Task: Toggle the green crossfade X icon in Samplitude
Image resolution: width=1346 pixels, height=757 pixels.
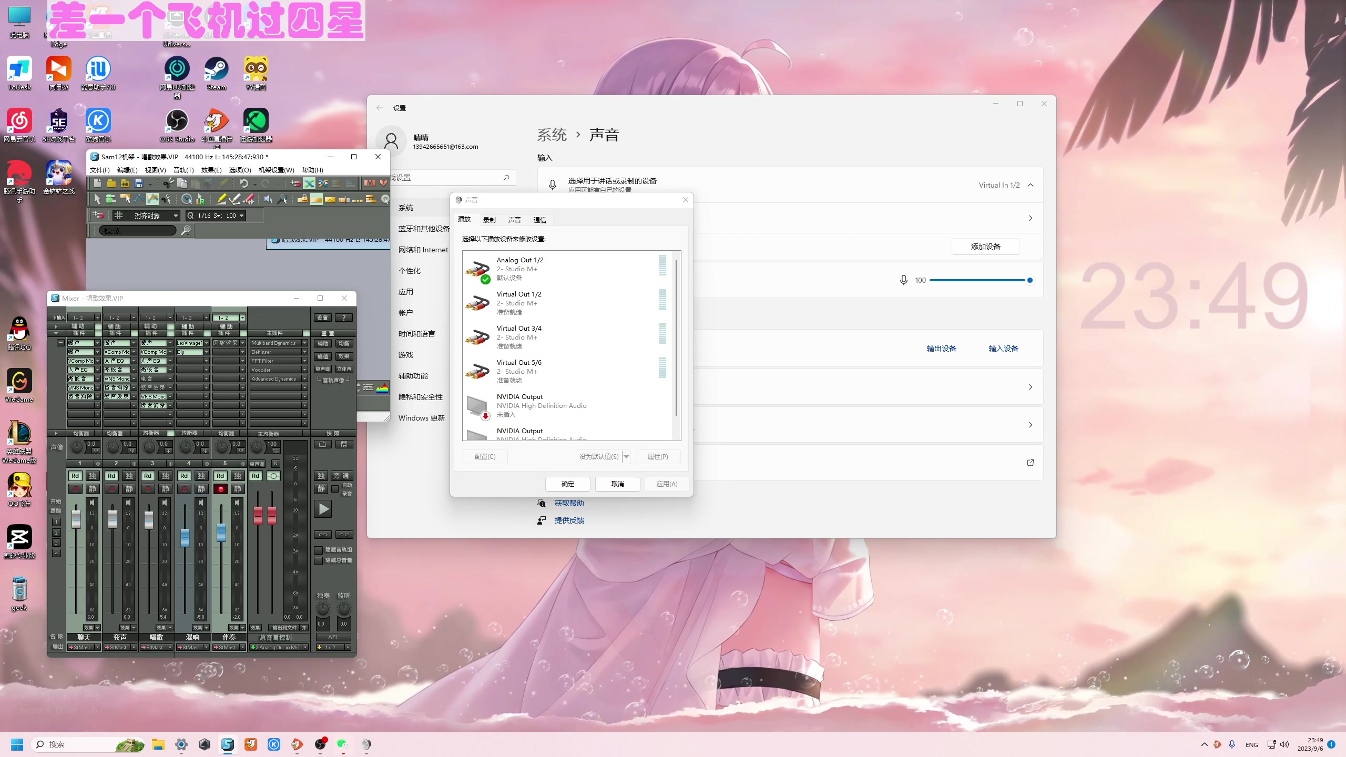Action: click(309, 183)
